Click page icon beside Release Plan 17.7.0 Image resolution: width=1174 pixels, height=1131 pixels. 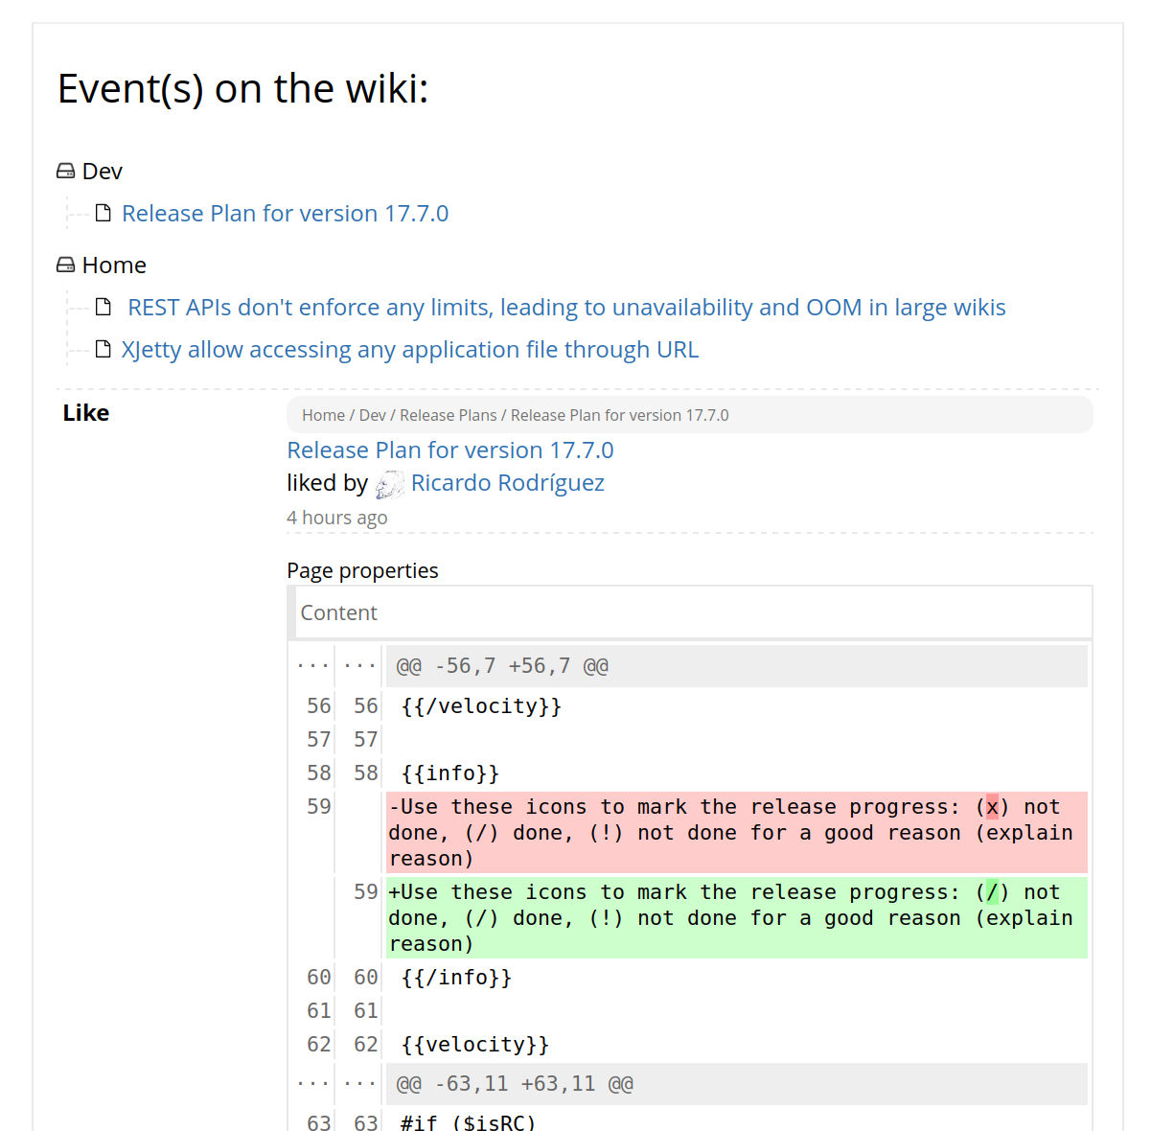click(104, 213)
